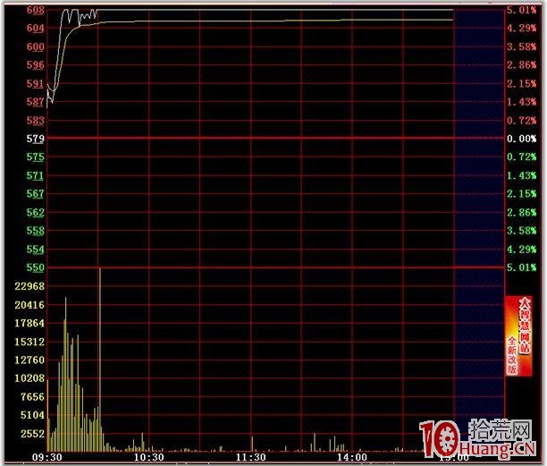Click the baseline price label 579
Image resolution: width=547 pixels, height=466 pixels.
(x=36, y=139)
